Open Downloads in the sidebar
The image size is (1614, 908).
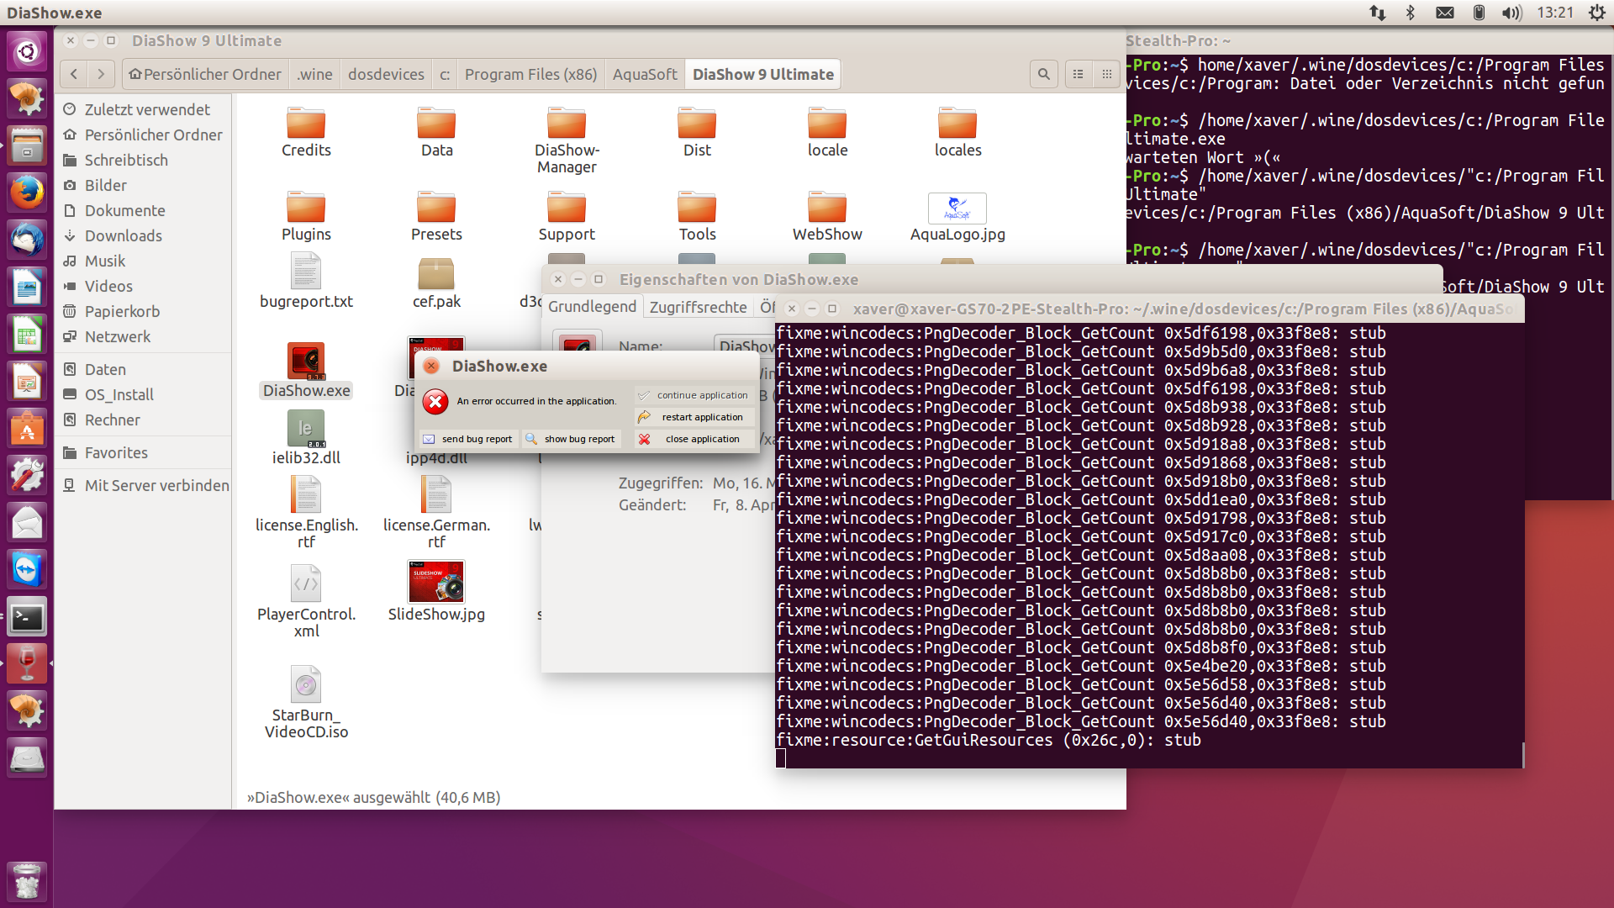pos(123,236)
